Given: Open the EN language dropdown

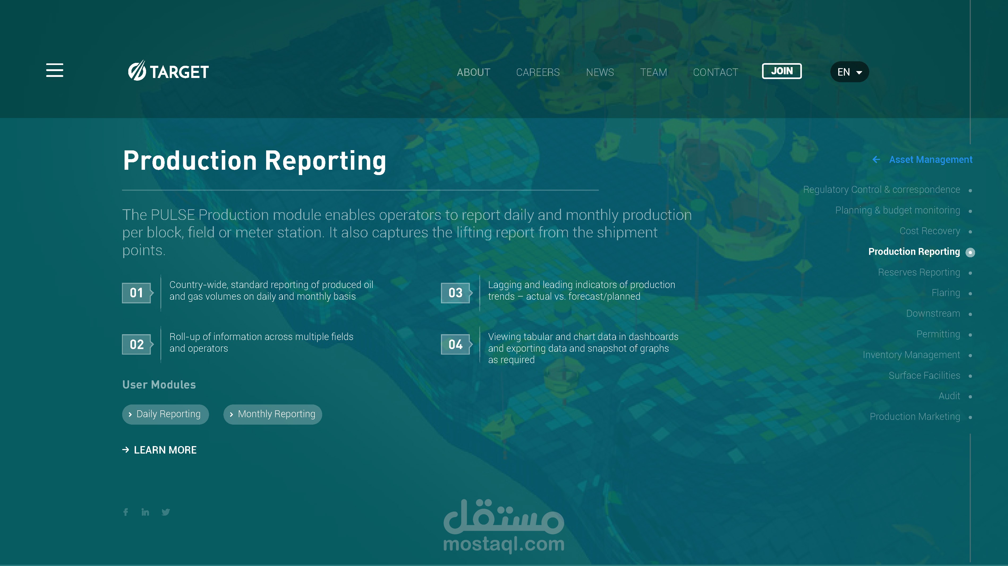Looking at the screenshot, I should click(849, 72).
